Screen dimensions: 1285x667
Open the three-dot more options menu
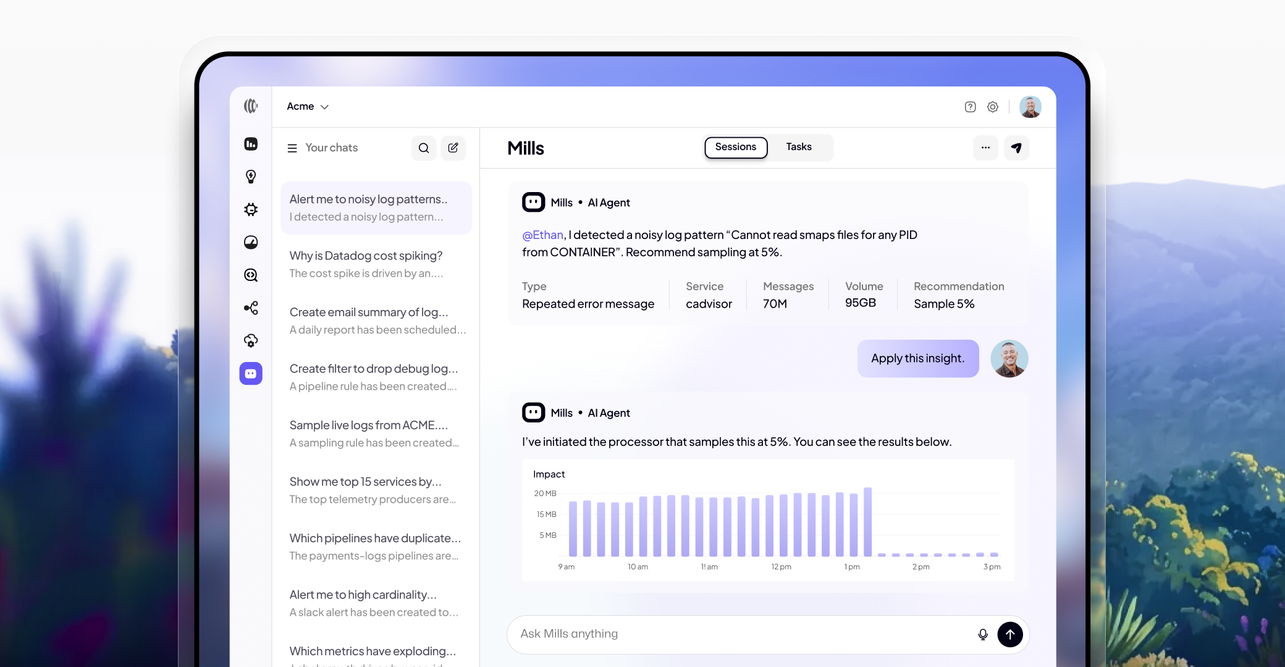point(985,148)
